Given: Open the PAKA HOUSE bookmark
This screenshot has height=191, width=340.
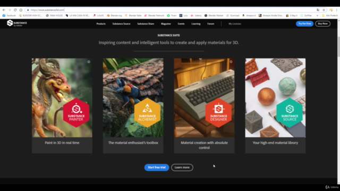Looking at the screenshot, I should pyautogui.click(x=54, y=15).
